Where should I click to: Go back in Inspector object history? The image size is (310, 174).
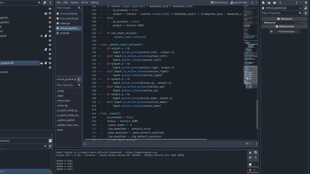pyautogui.click(x=297, y=2)
